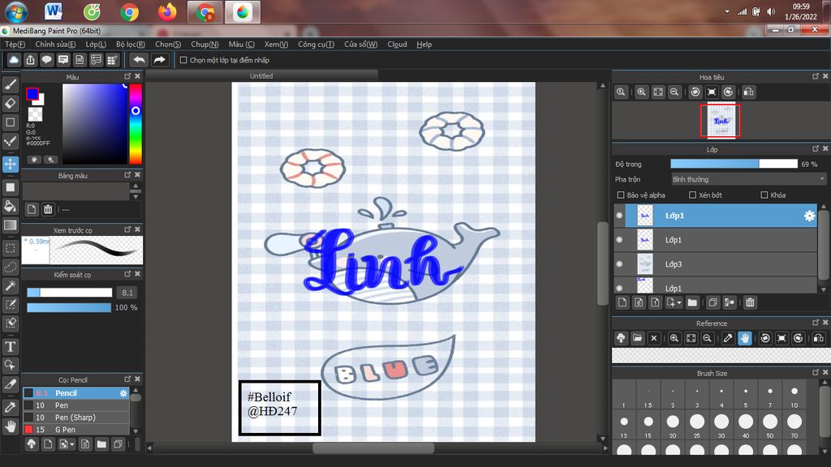Image resolution: width=831 pixels, height=467 pixels.
Task: Check the Xén bớt option
Action: pos(692,195)
